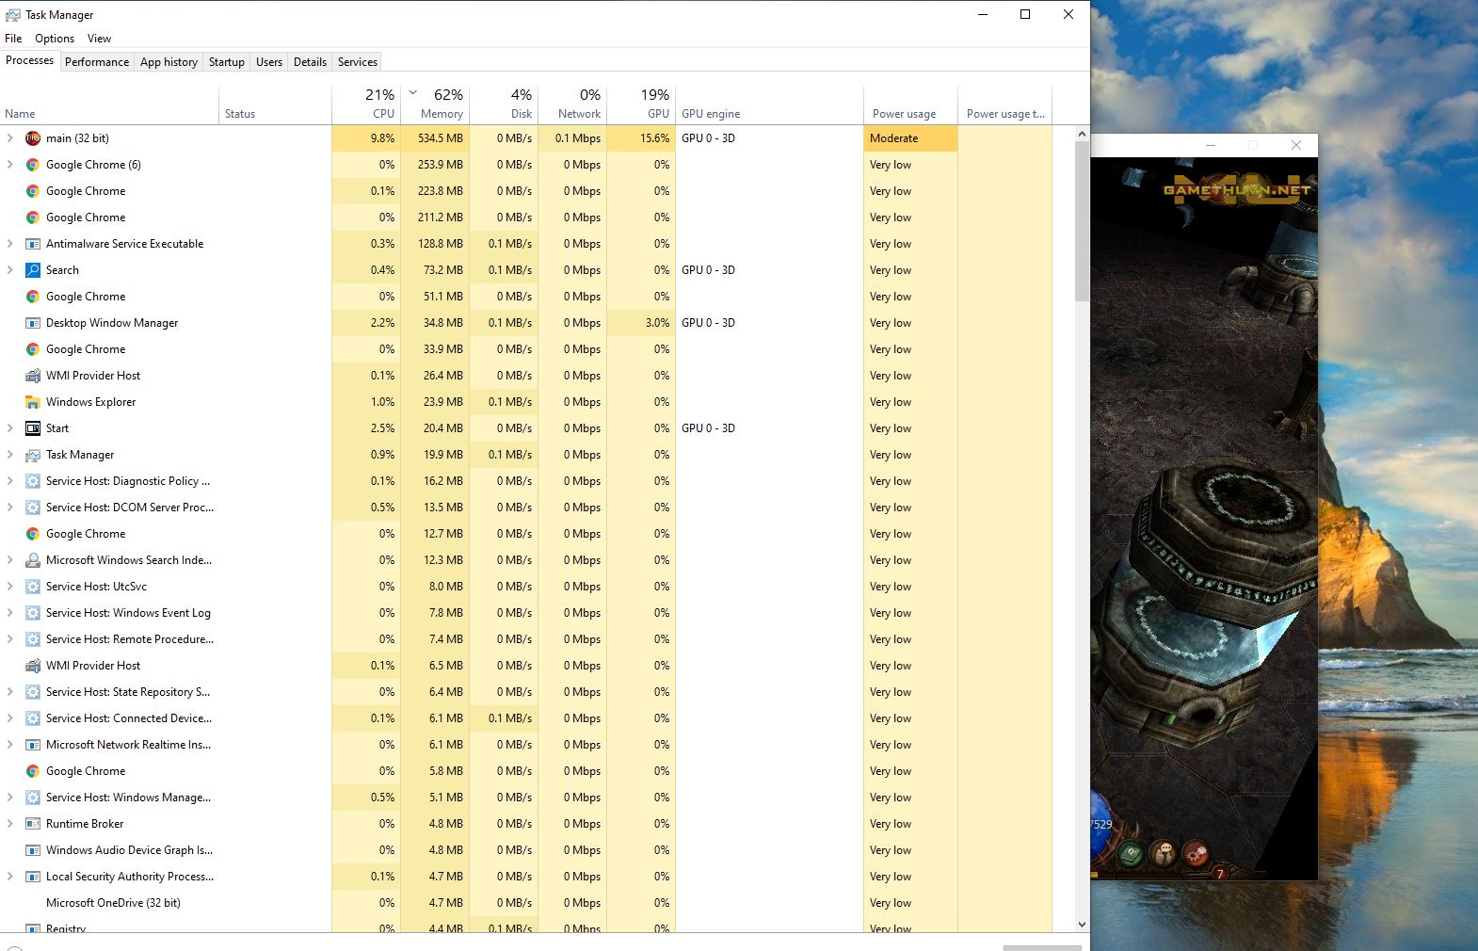Image resolution: width=1478 pixels, height=951 pixels.
Task: Click the Microsoft Windows Search Indexer icon
Action: point(33,560)
